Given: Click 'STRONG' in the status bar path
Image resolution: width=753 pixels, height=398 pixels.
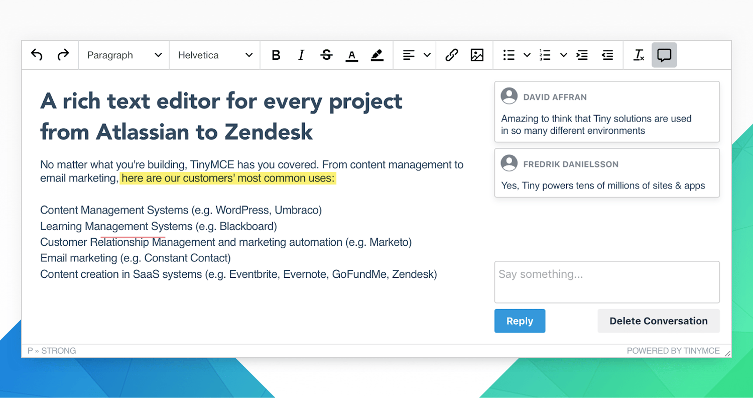Looking at the screenshot, I should [59, 351].
